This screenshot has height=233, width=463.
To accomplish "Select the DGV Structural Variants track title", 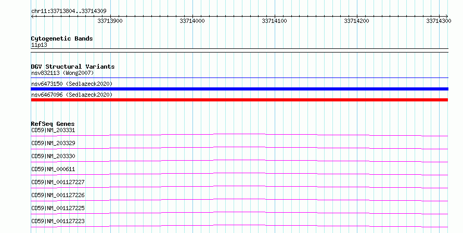I will pyautogui.click(x=73, y=67).
